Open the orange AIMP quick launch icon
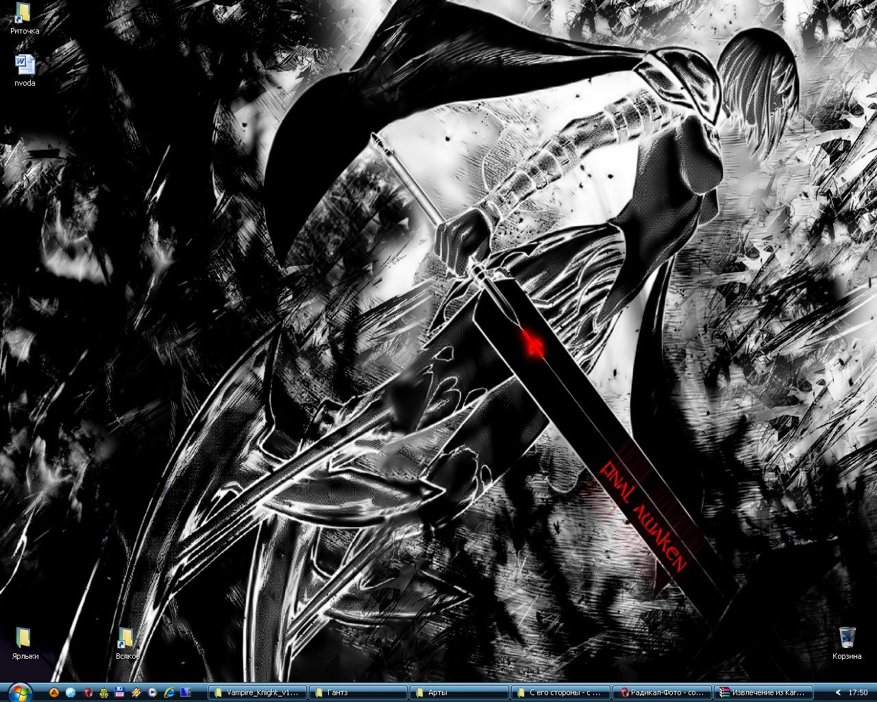 pos(54,692)
